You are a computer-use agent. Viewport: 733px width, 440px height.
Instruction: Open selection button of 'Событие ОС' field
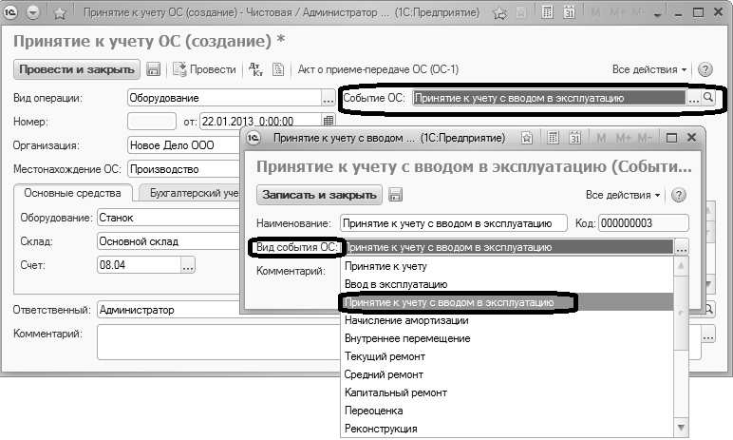coord(693,98)
